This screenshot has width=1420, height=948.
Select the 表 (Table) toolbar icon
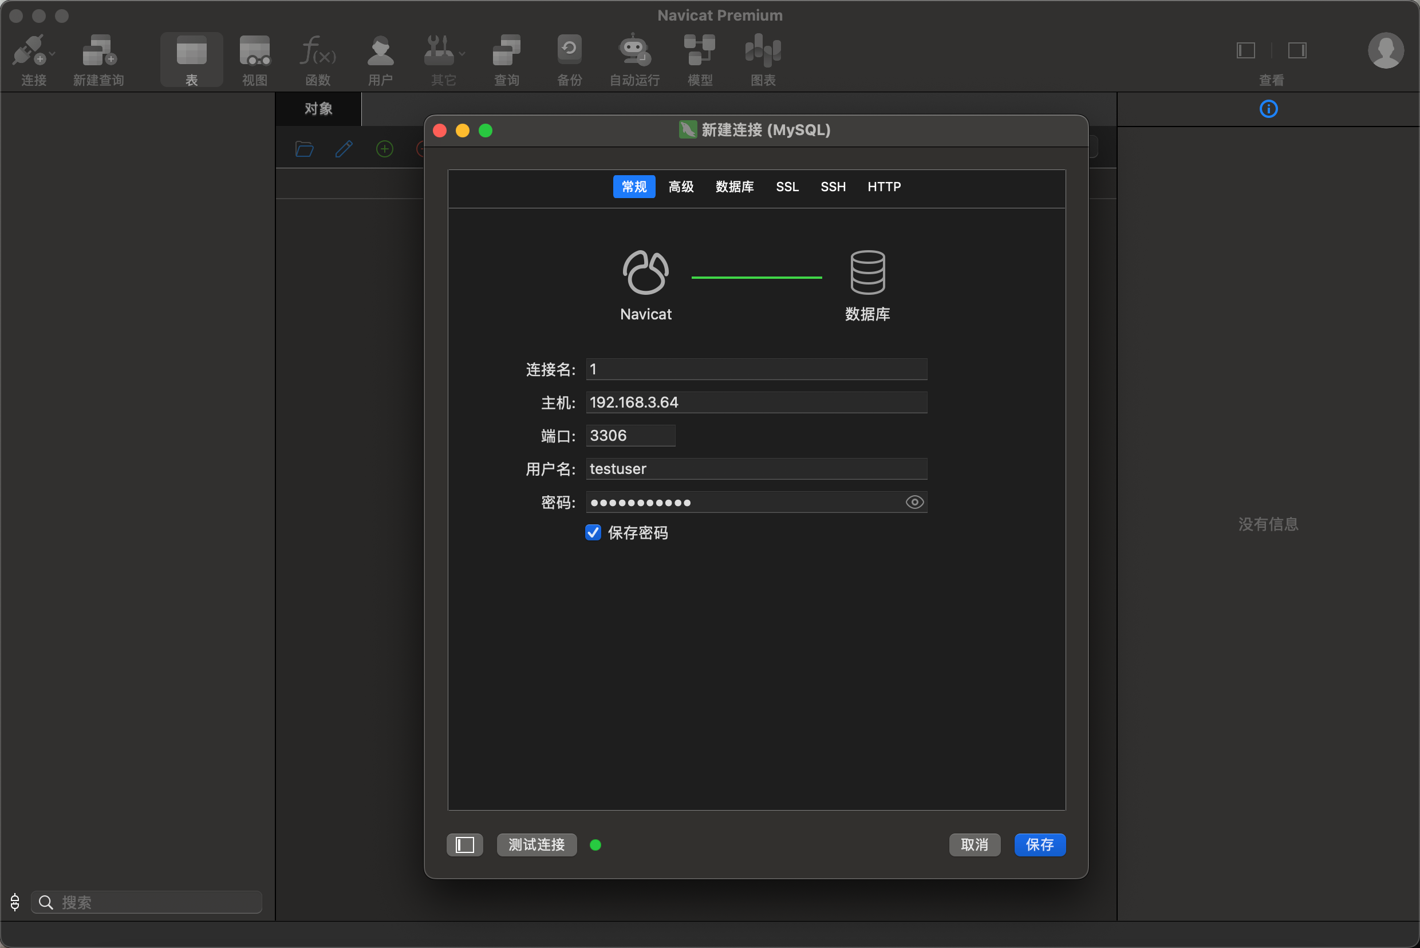[191, 50]
